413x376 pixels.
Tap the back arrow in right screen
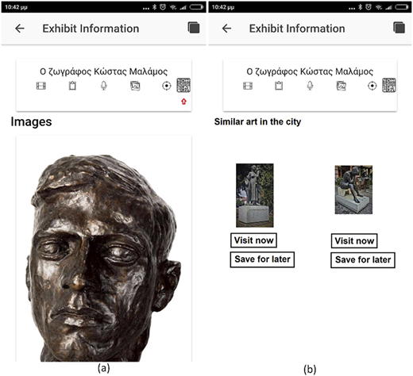click(x=226, y=29)
